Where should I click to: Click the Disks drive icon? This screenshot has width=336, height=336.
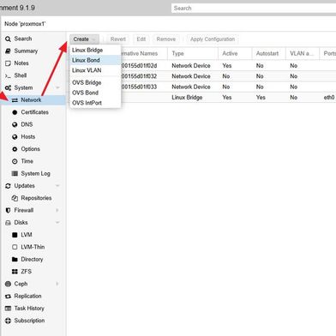(8, 223)
